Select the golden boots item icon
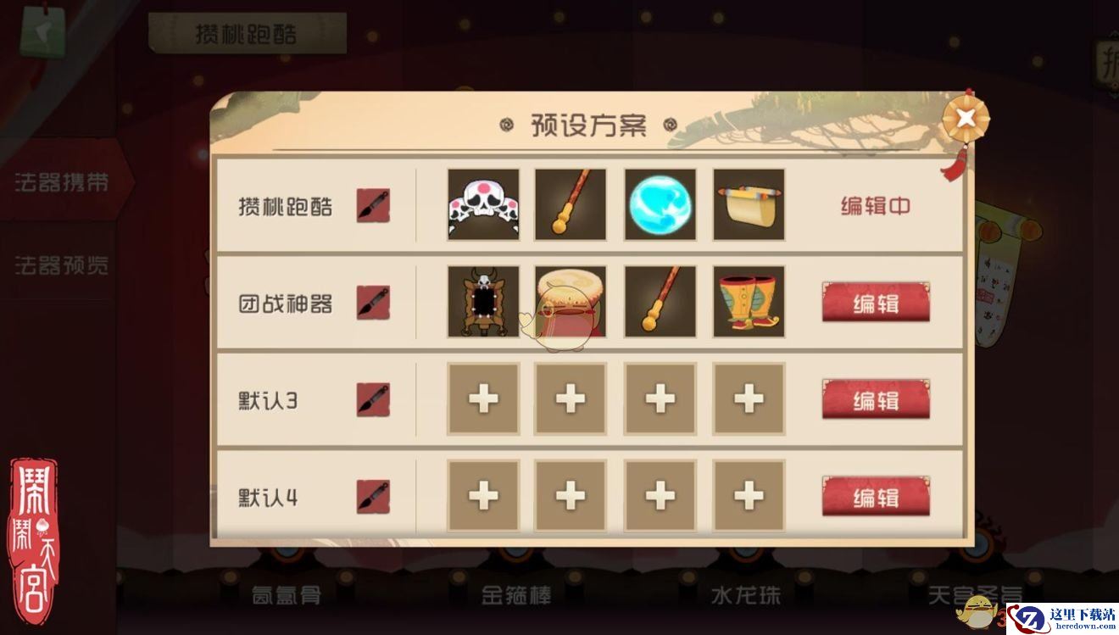Viewport: 1119px width, 635px height. click(x=749, y=302)
